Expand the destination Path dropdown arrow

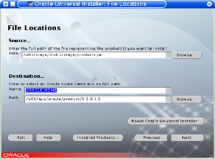point(168,99)
